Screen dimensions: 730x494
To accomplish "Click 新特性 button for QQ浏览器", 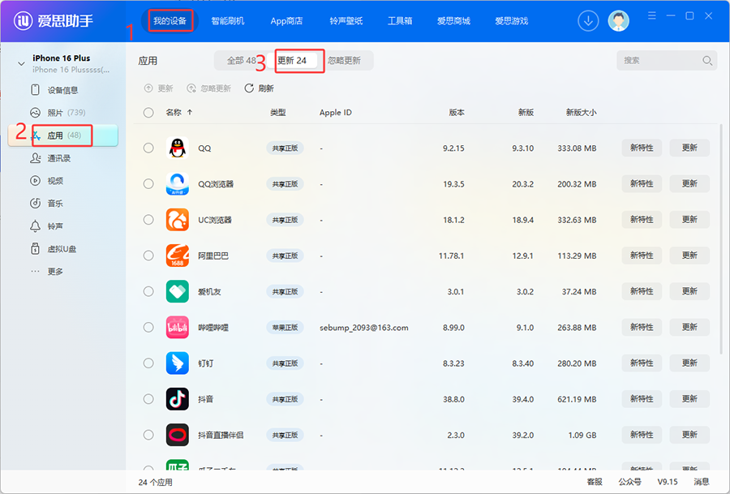I will pos(642,184).
